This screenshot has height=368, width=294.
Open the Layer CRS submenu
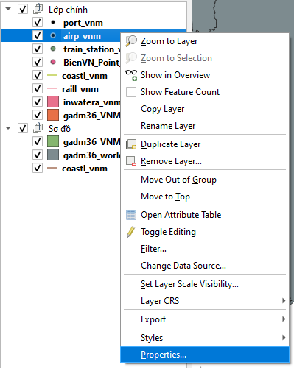205,301
